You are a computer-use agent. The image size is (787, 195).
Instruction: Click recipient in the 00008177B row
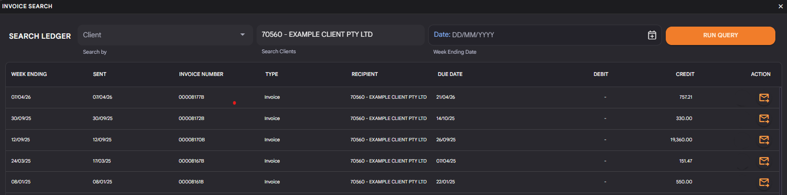pyautogui.click(x=388, y=97)
